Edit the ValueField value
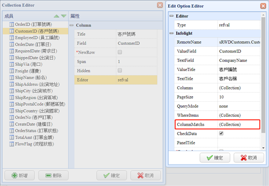The width and height of the screenshot is (269, 186). [x=239, y=51]
